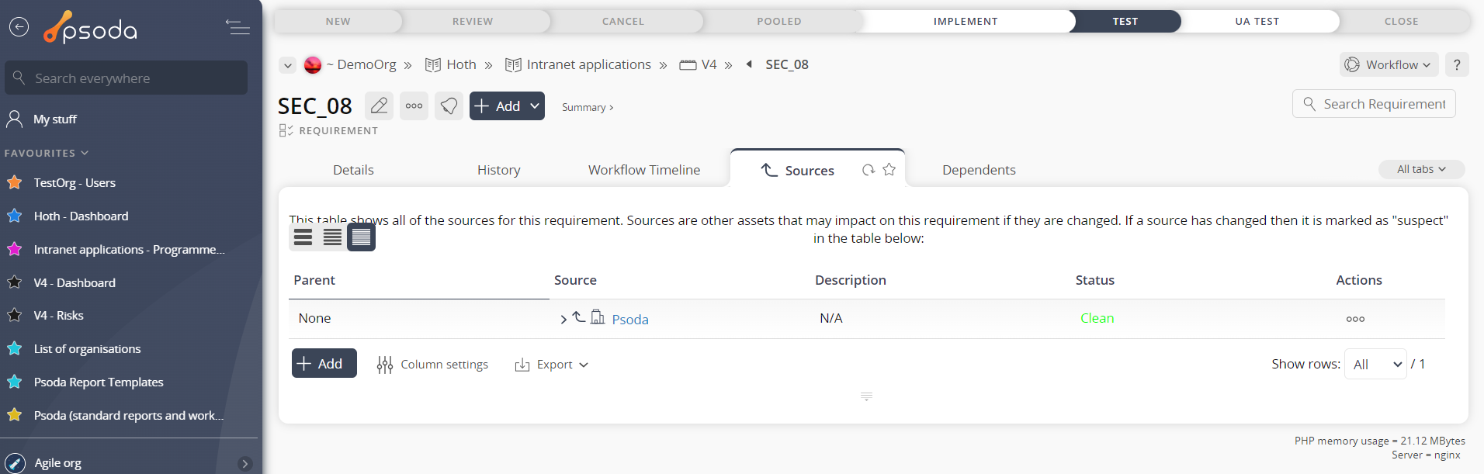Click the tag icon next to SEC_08
The height and width of the screenshot is (474, 1484).
point(449,106)
